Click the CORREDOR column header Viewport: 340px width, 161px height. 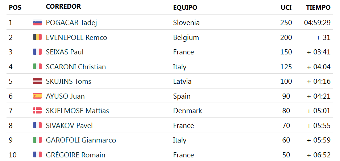63,7
